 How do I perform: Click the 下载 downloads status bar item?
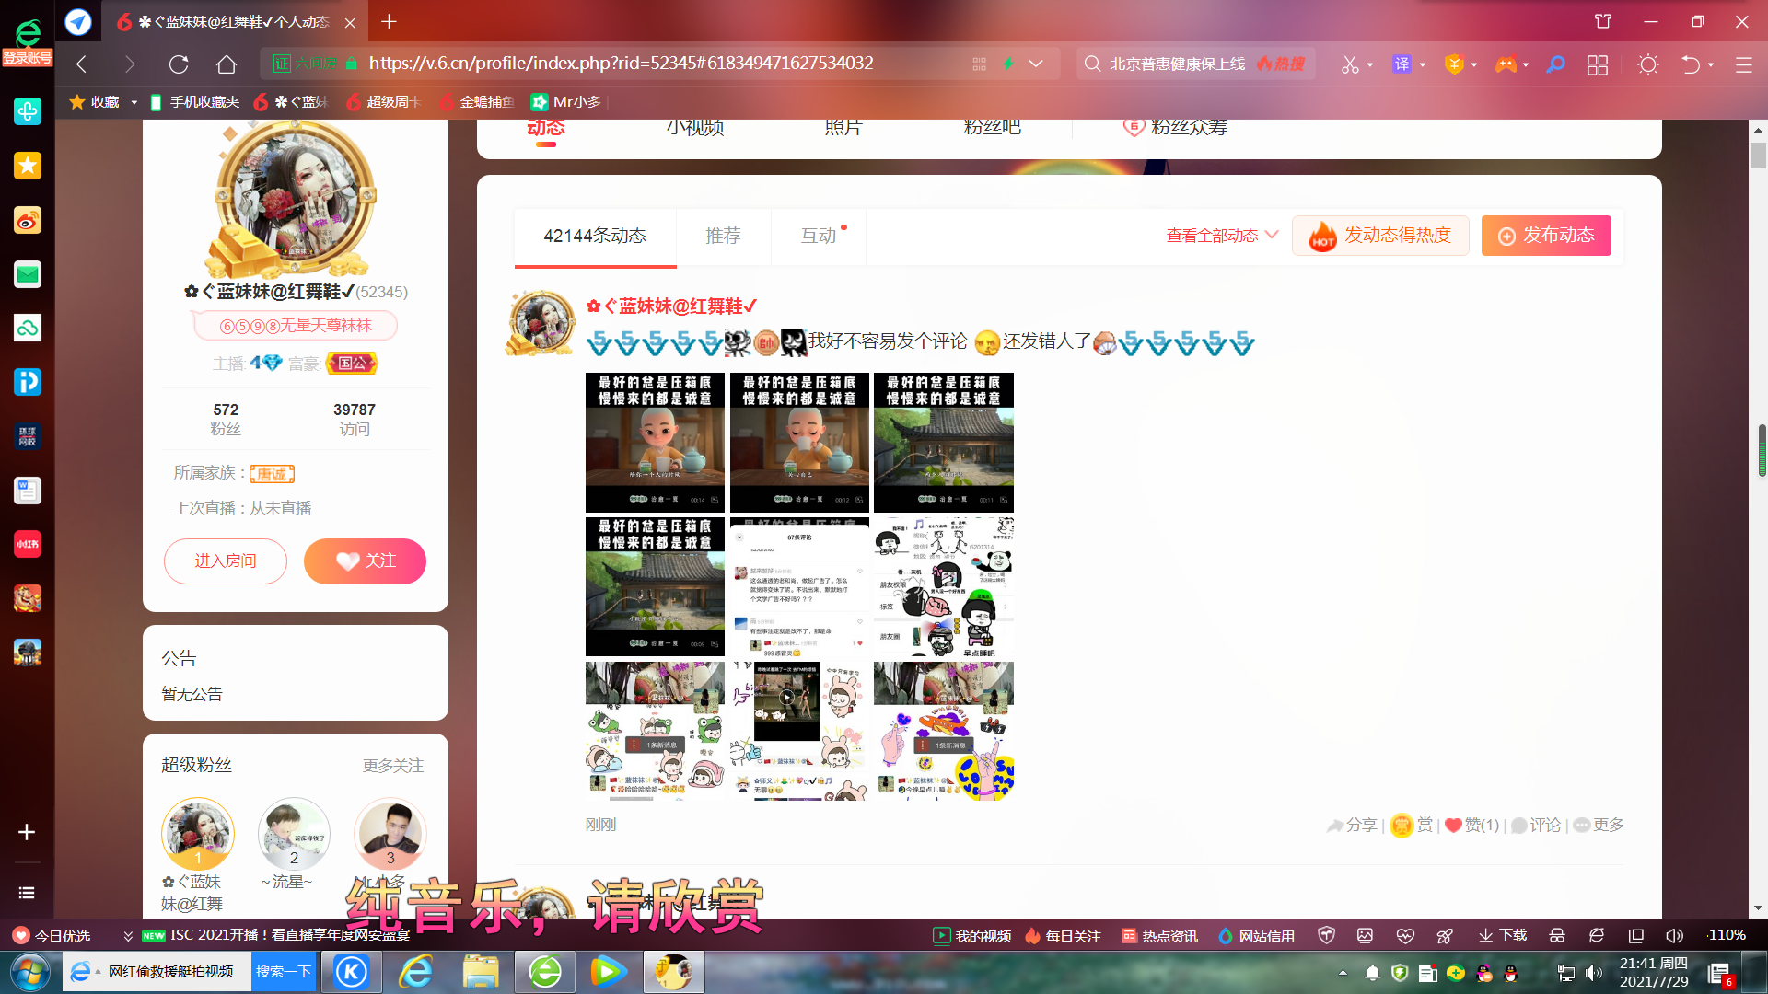click(1503, 936)
